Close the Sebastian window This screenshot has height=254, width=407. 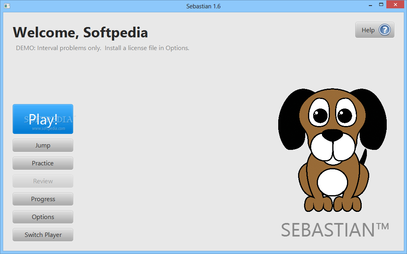tap(395, 5)
